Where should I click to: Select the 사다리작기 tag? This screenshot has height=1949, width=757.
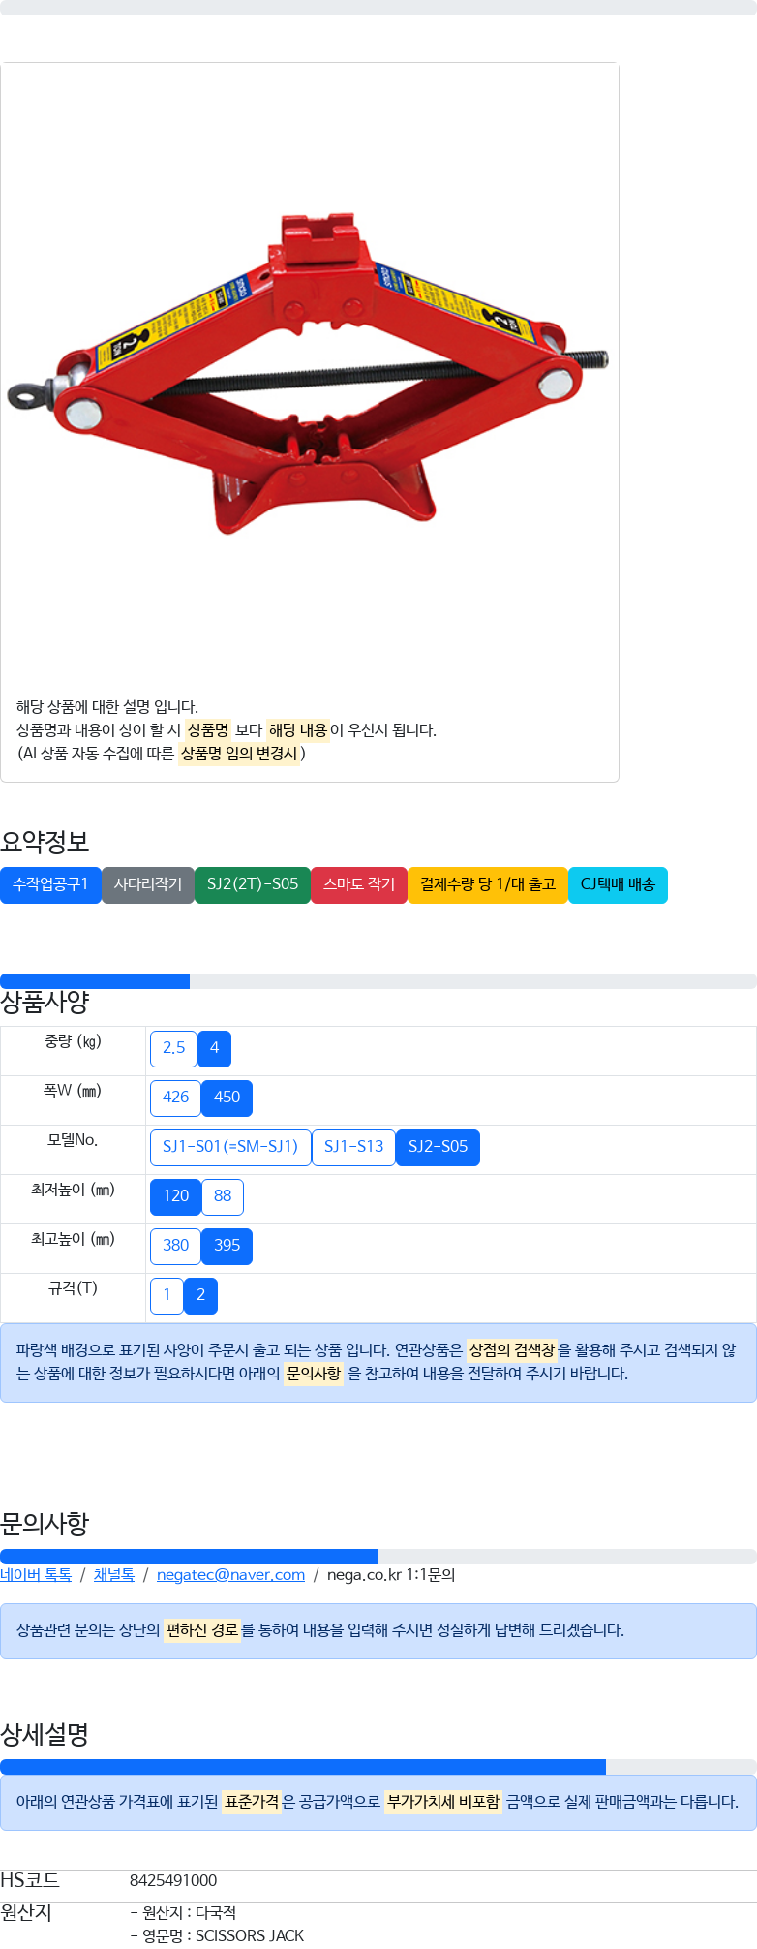tap(148, 884)
